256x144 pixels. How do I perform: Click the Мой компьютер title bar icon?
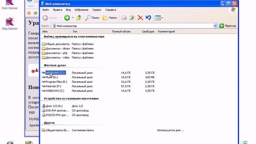click(42, 4)
